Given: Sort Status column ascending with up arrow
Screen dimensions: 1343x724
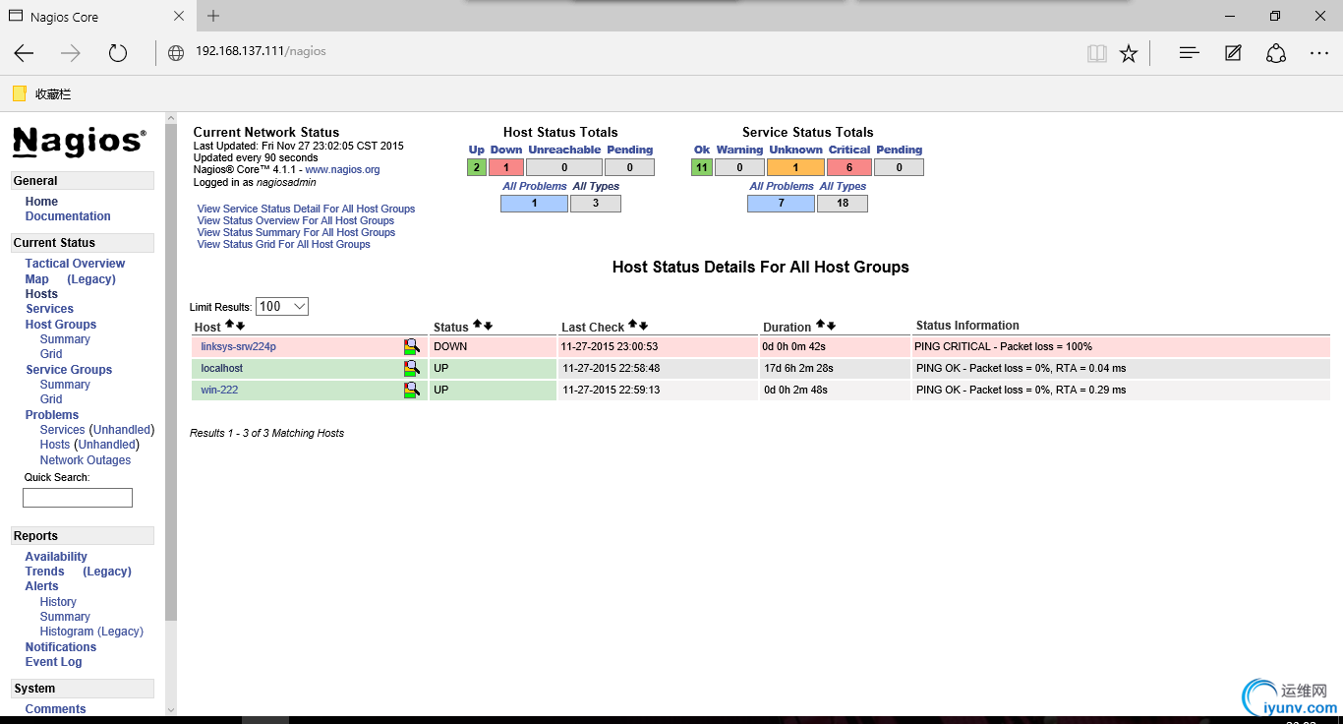Looking at the screenshot, I should pos(477,325).
